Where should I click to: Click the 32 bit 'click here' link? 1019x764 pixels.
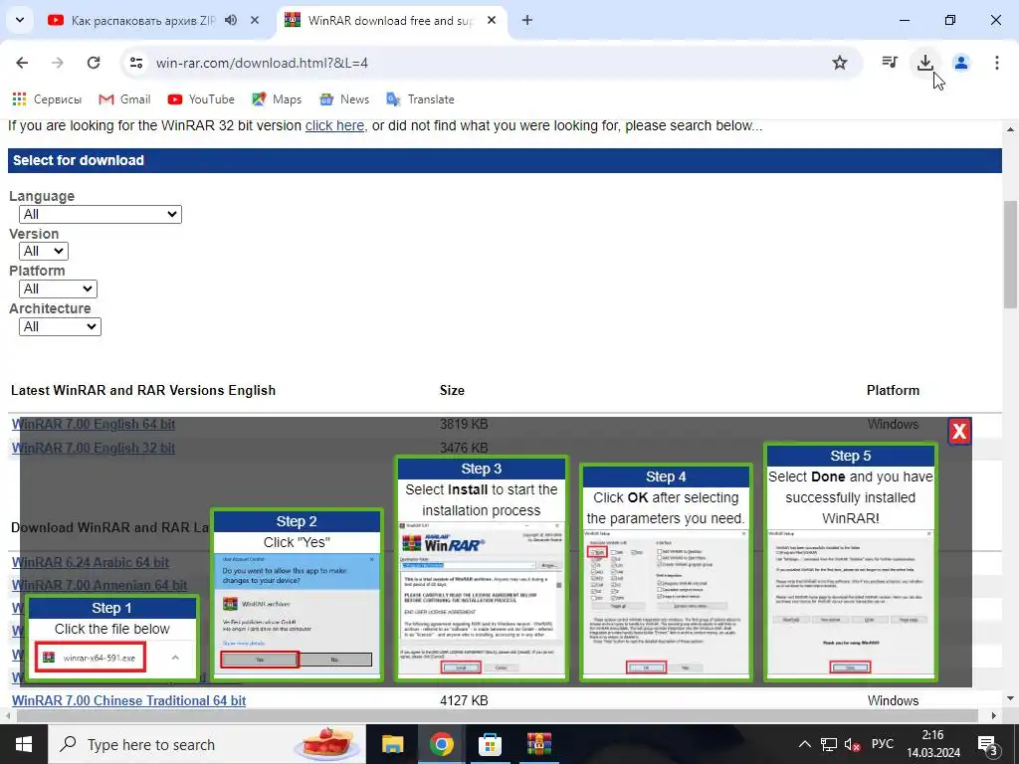click(334, 125)
